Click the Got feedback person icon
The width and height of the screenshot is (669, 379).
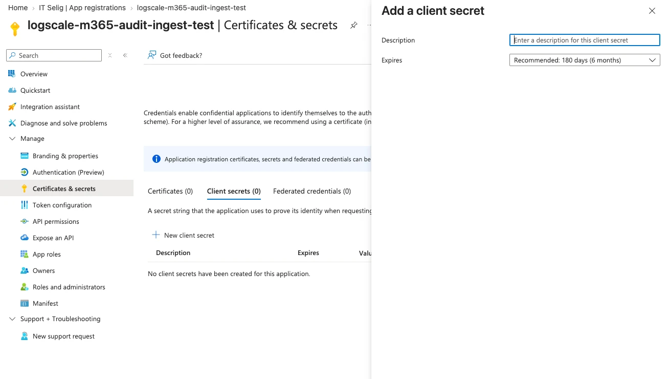pyautogui.click(x=152, y=55)
